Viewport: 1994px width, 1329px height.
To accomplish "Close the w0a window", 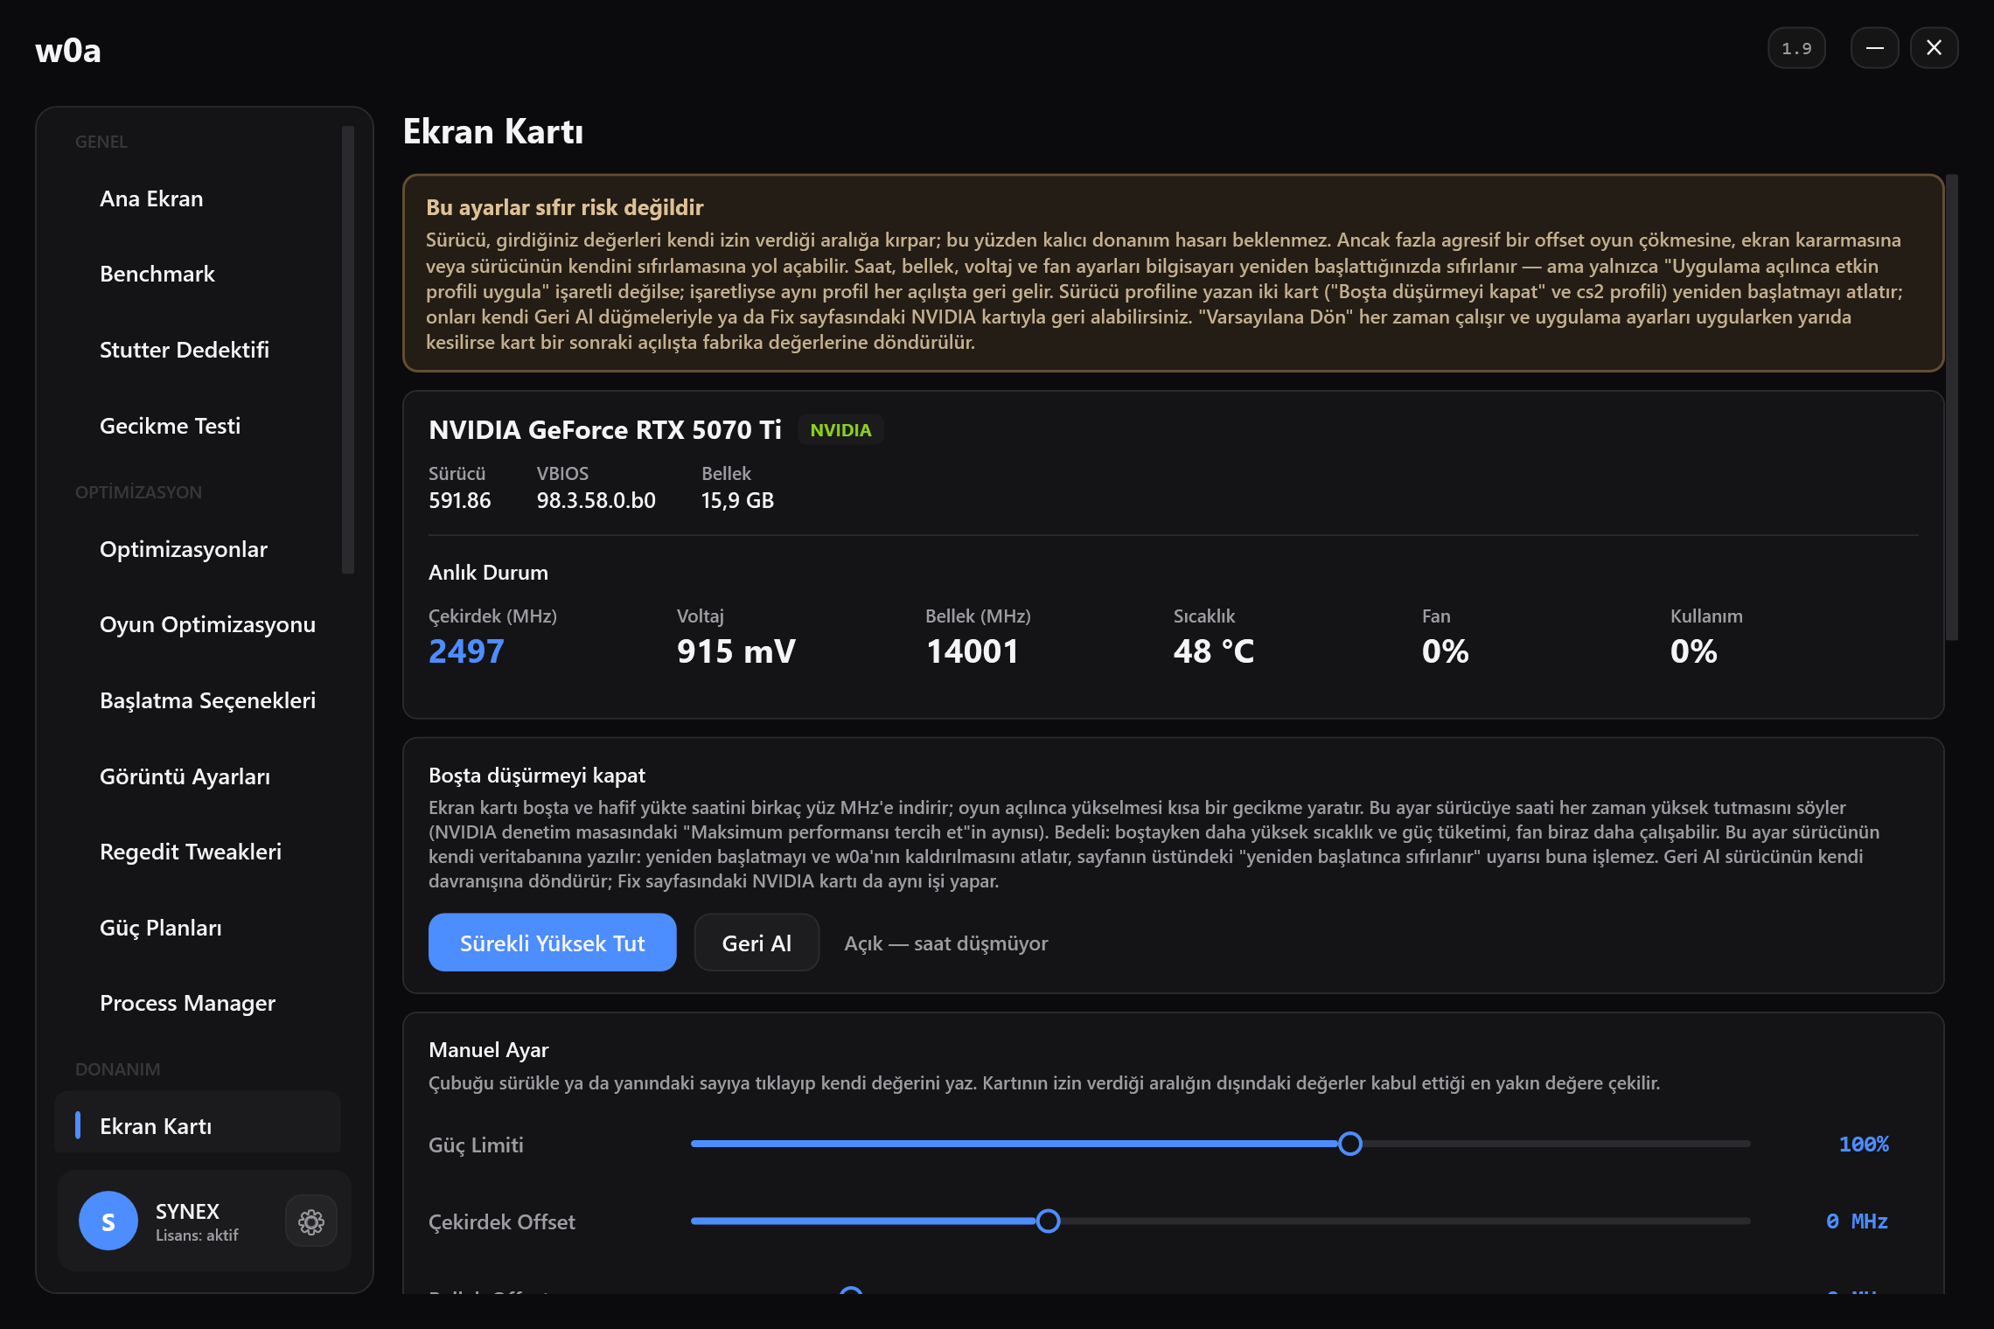I will click(1934, 48).
